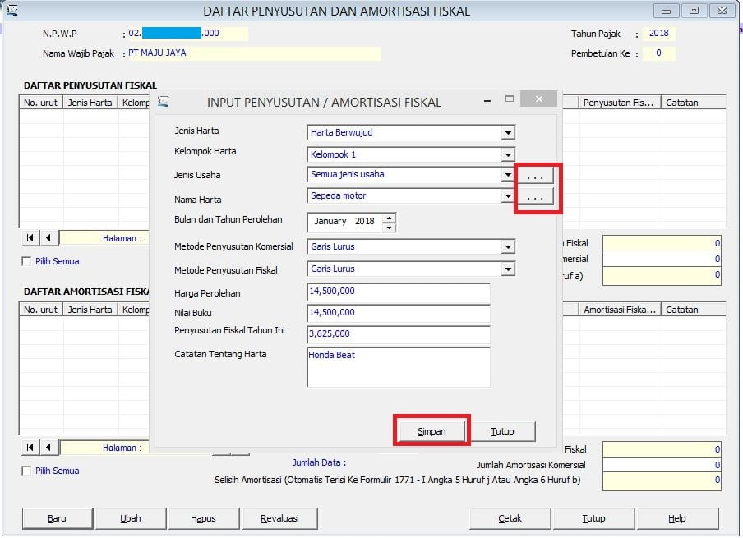Screen dimensions: 743x538
Task: Open the Kelompok Harta dropdown
Action: click(x=508, y=155)
